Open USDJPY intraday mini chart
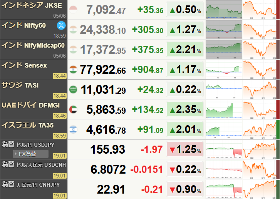Image resolution: width=280 pixels, height=199 pixels. [224, 149]
